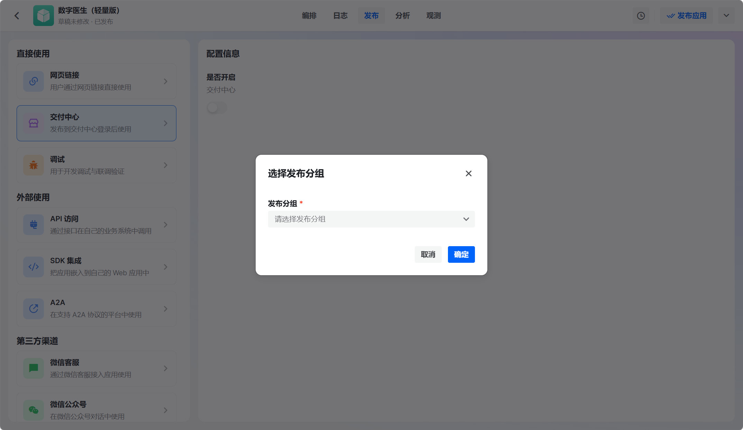The width and height of the screenshot is (743, 430).
Task: Click the 外部使用 section heading
Action: tap(33, 197)
